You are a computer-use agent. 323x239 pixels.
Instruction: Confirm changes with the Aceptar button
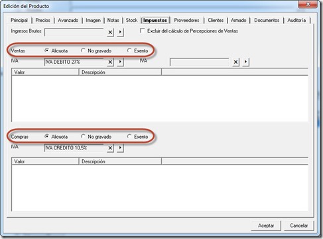(x=266, y=226)
